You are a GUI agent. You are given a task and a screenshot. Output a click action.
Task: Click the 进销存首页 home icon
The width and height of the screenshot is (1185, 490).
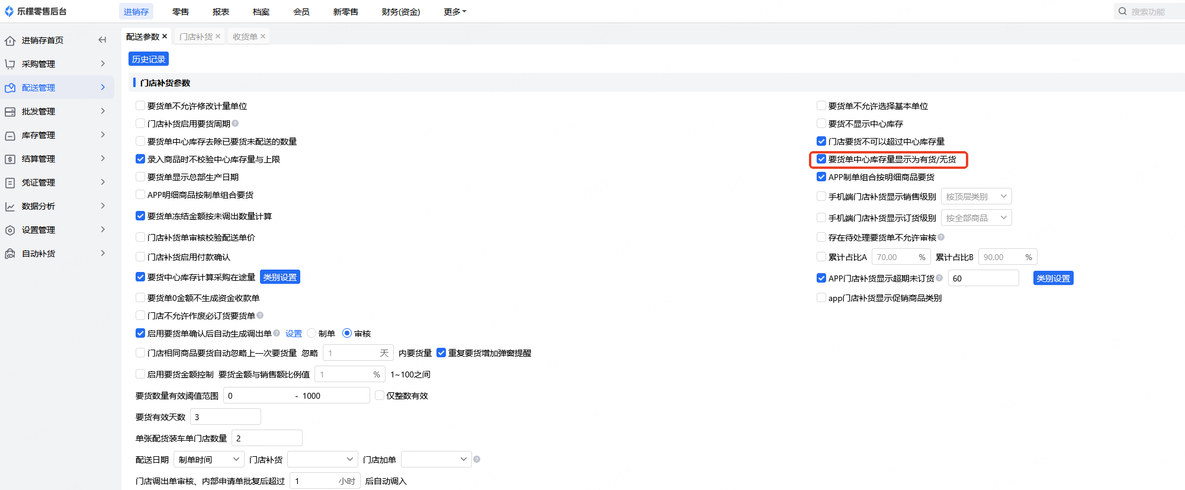(10, 40)
